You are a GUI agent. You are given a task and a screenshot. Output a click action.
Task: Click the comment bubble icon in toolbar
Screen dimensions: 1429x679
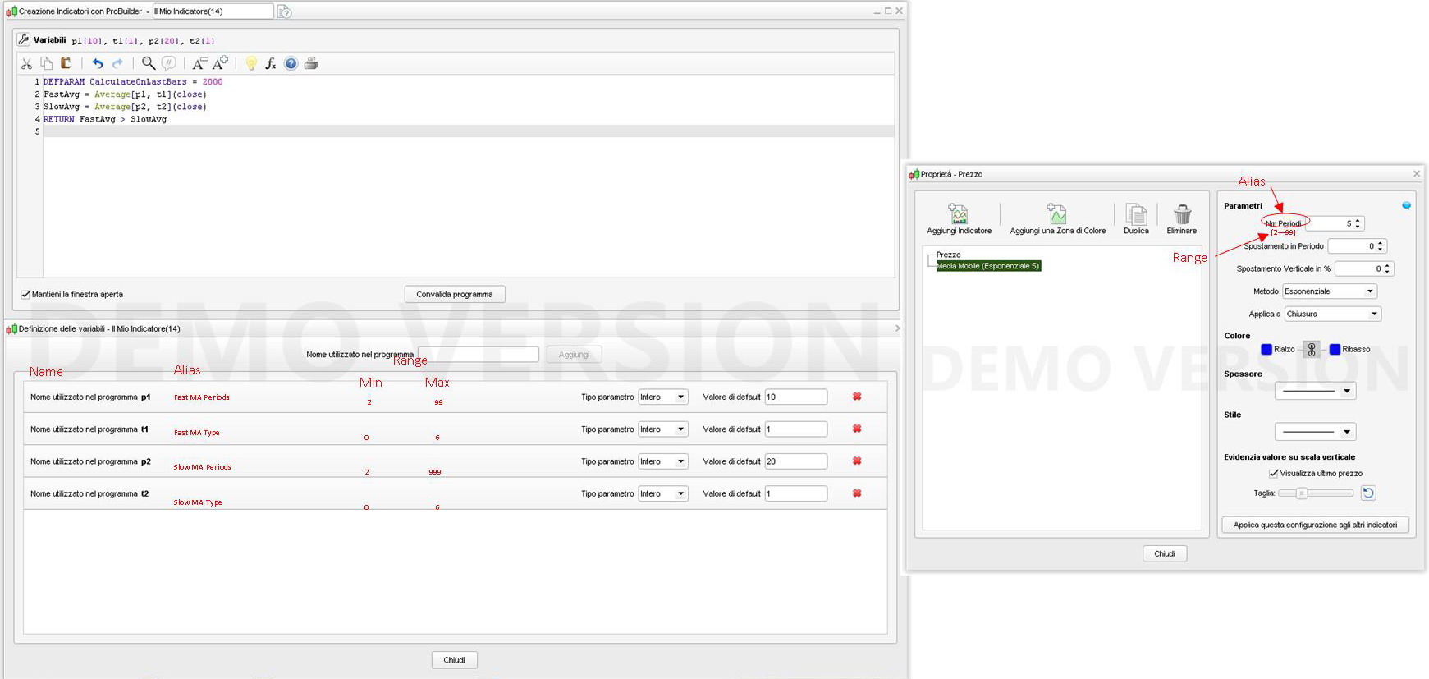[168, 63]
